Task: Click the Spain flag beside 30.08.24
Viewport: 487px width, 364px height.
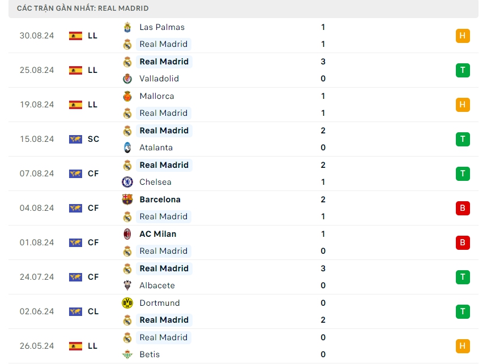Action: coord(75,36)
